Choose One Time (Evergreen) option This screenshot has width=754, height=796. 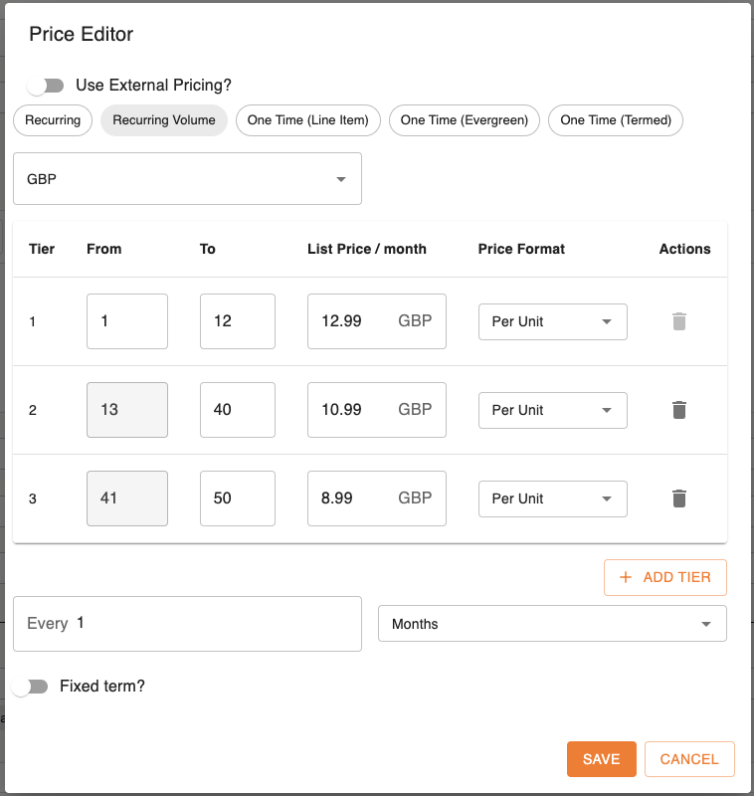click(464, 120)
